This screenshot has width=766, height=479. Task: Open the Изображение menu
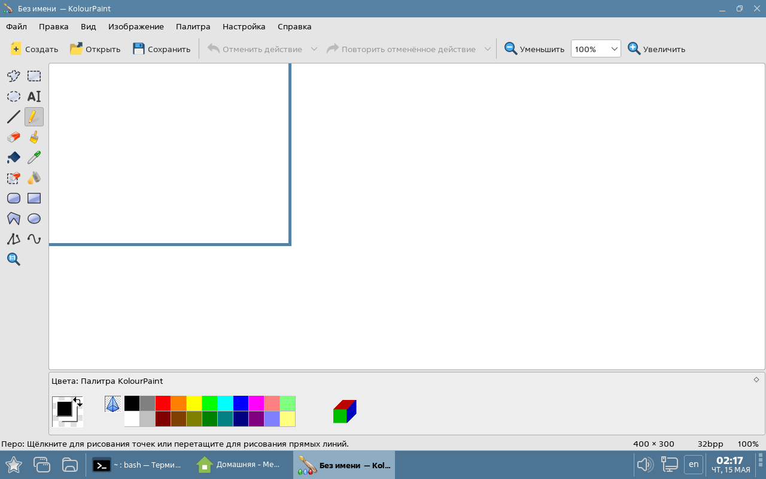(x=136, y=26)
